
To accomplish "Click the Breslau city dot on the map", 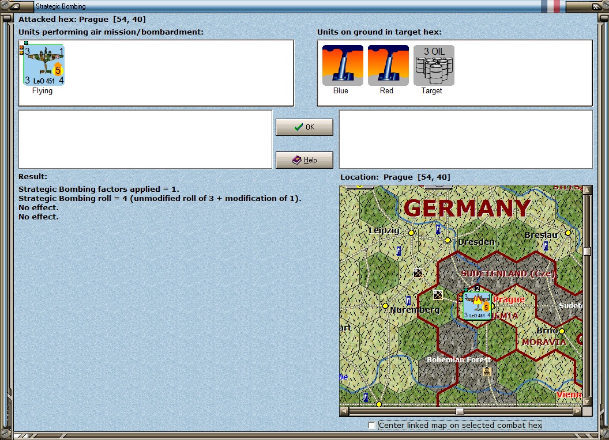I will (568, 233).
